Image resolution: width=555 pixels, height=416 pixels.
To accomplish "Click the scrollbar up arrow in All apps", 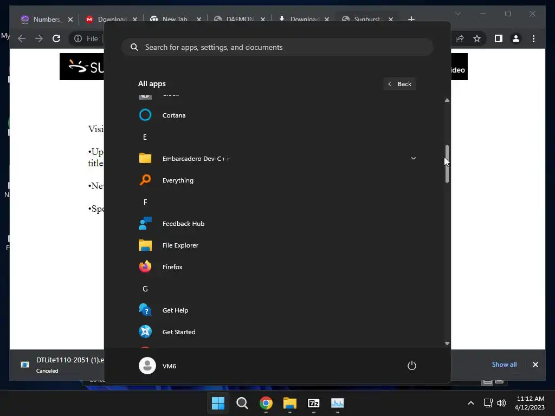I will (447, 100).
